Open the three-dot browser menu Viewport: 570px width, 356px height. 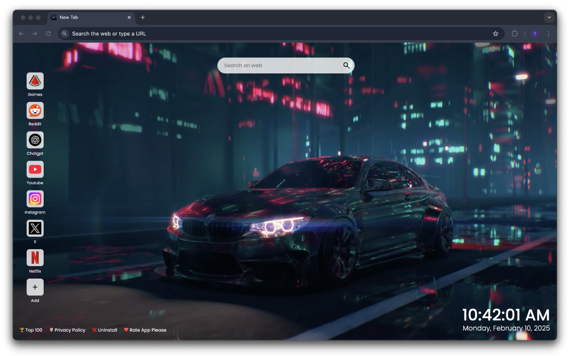(548, 33)
